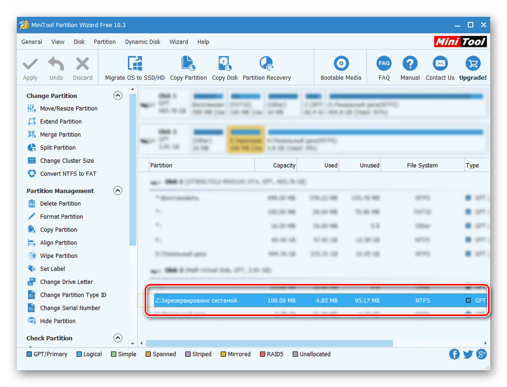Screen dimensions: 507x387
Task: Apply pending changes with the Apply checkmark
Action: pyautogui.click(x=30, y=68)
